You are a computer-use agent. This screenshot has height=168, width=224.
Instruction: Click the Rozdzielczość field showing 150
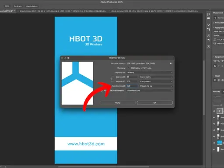point(132,86)
